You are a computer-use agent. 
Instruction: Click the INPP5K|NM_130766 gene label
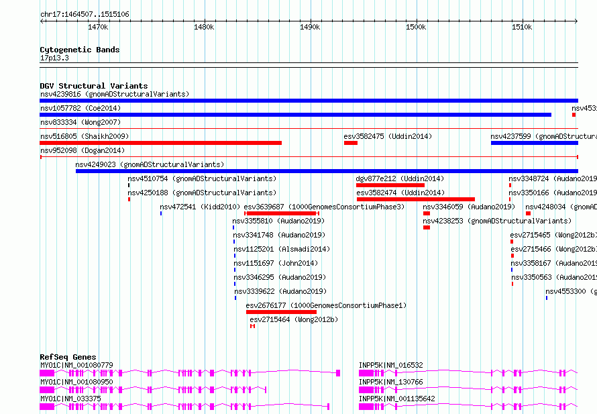(x=390, y=382)
